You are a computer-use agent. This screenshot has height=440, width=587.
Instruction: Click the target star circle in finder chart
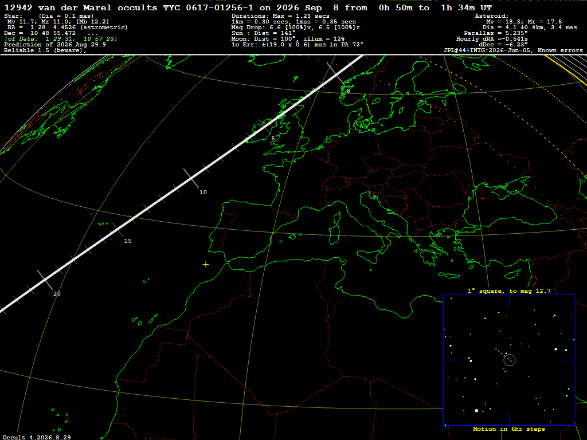(x=510, y=360)
